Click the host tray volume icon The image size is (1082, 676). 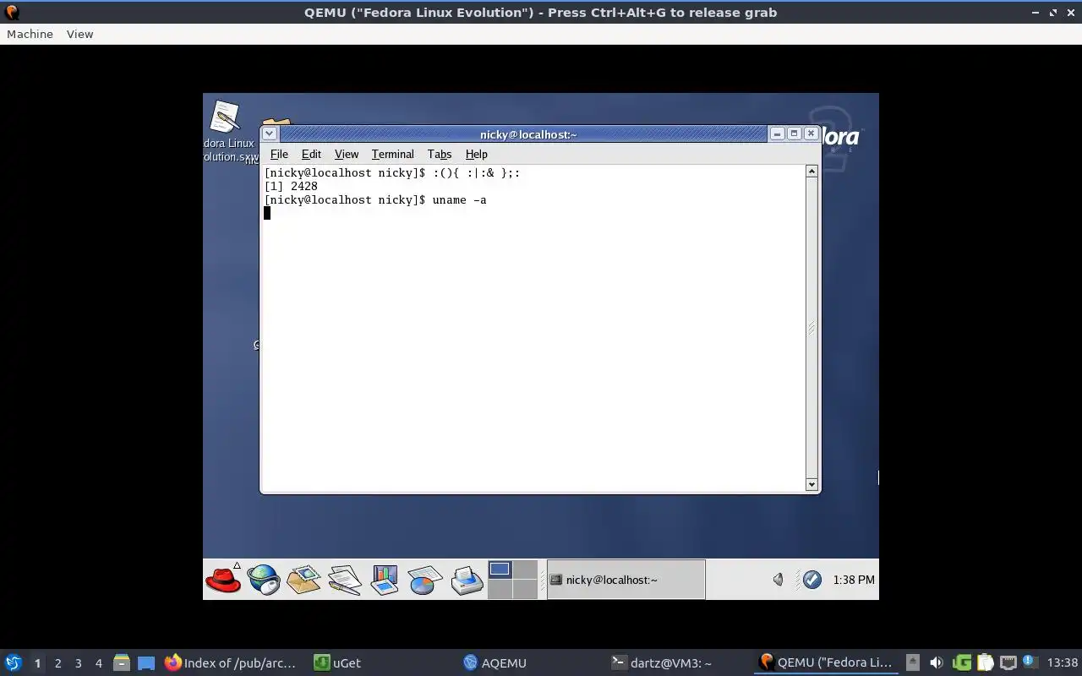[x=936, y=662]
